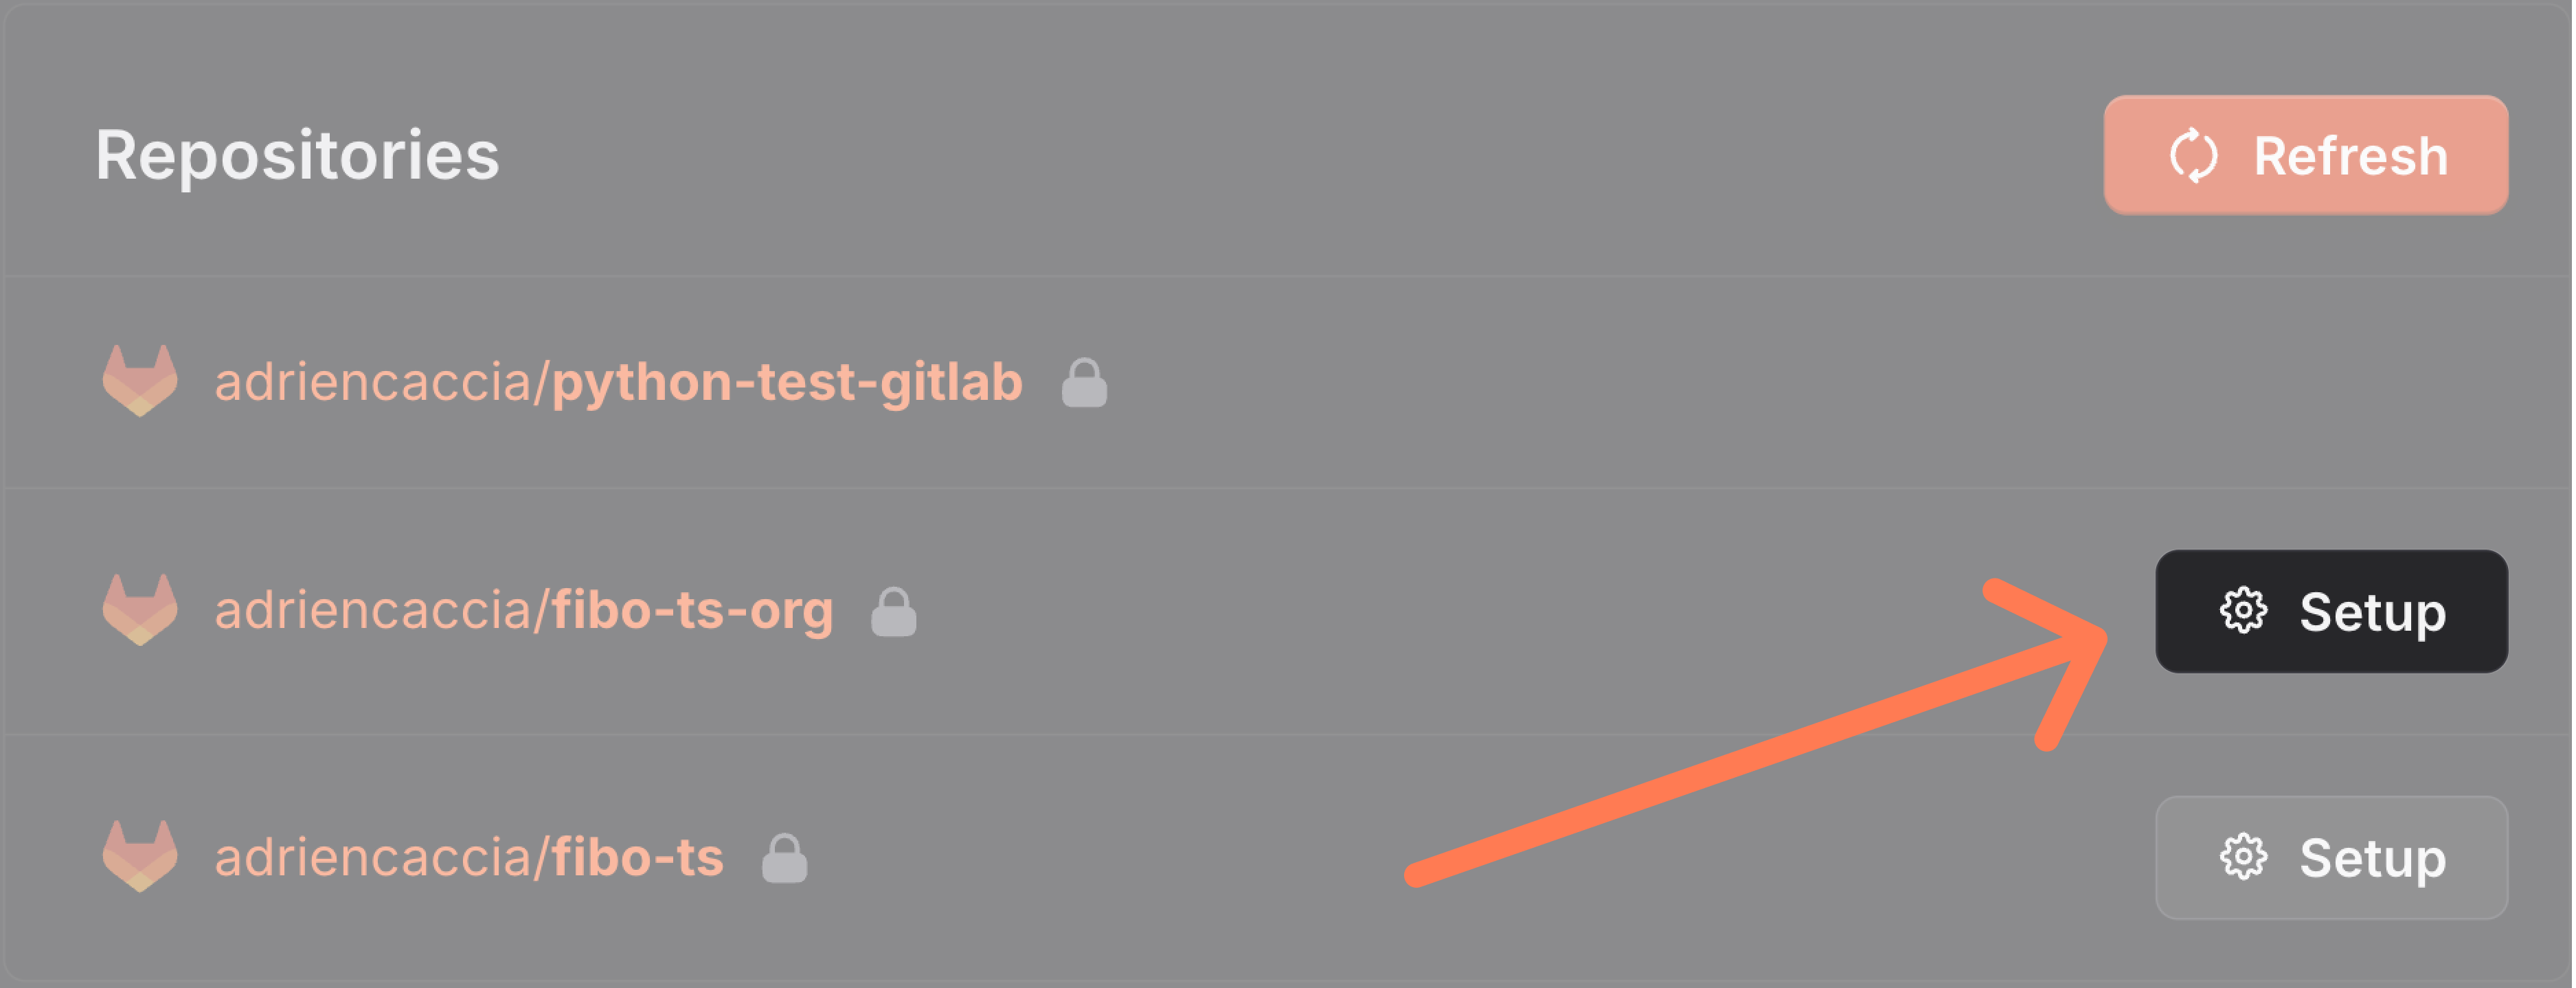Click the lock icon next to fibo-ts-org
This screenshot has height=988, width=2576.
point(895,611)
